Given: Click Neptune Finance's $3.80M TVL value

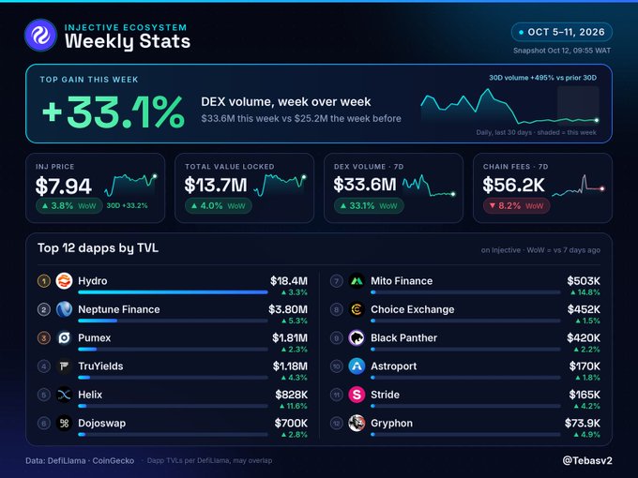Looking at the screenshot, I should (x=288, y=309).
